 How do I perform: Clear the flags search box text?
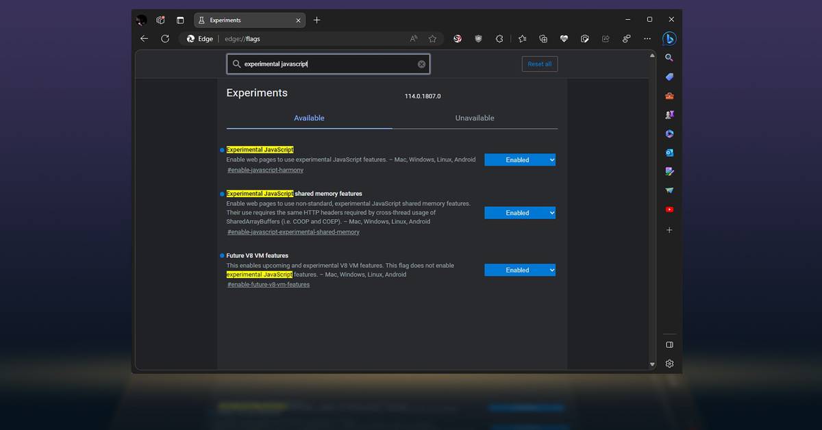(x=422, y=64)
